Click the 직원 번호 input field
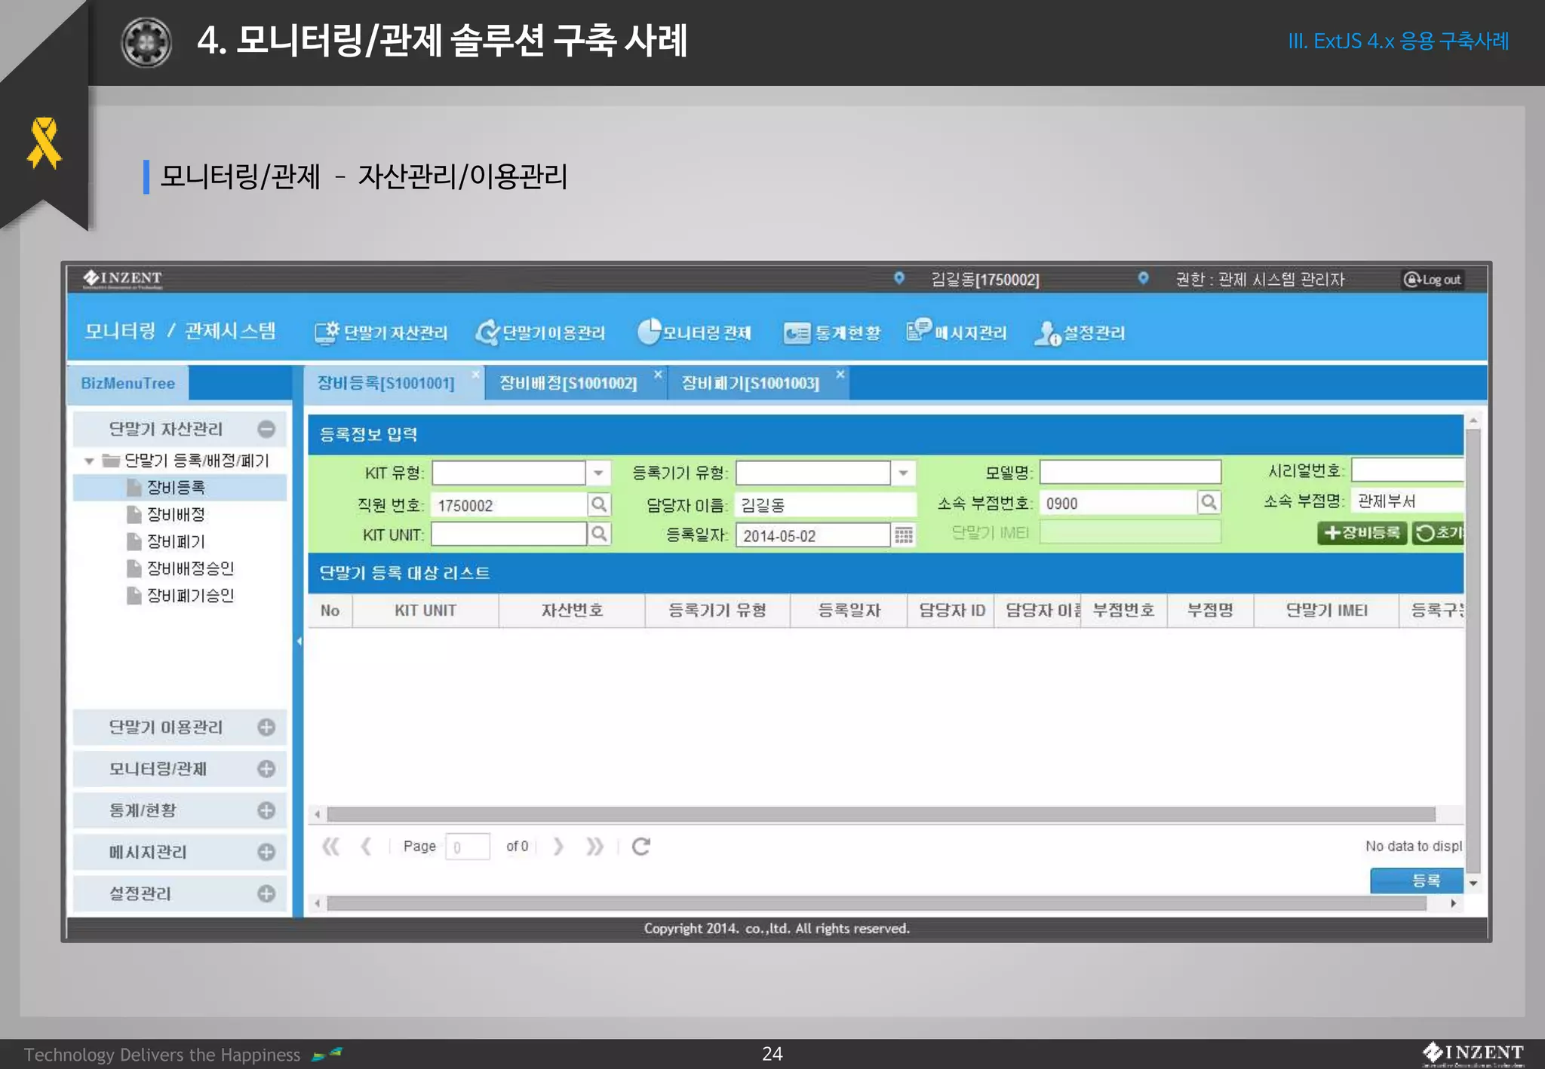1545x1069 pixels. click(509, 504)
